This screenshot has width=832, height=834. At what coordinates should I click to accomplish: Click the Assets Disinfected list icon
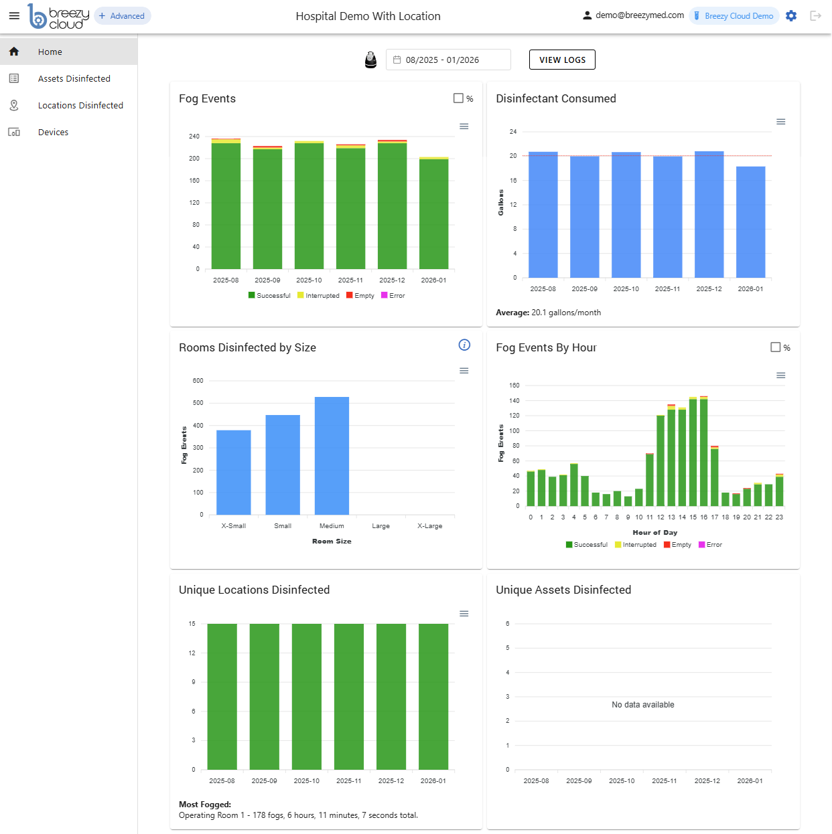pos(14,79)
